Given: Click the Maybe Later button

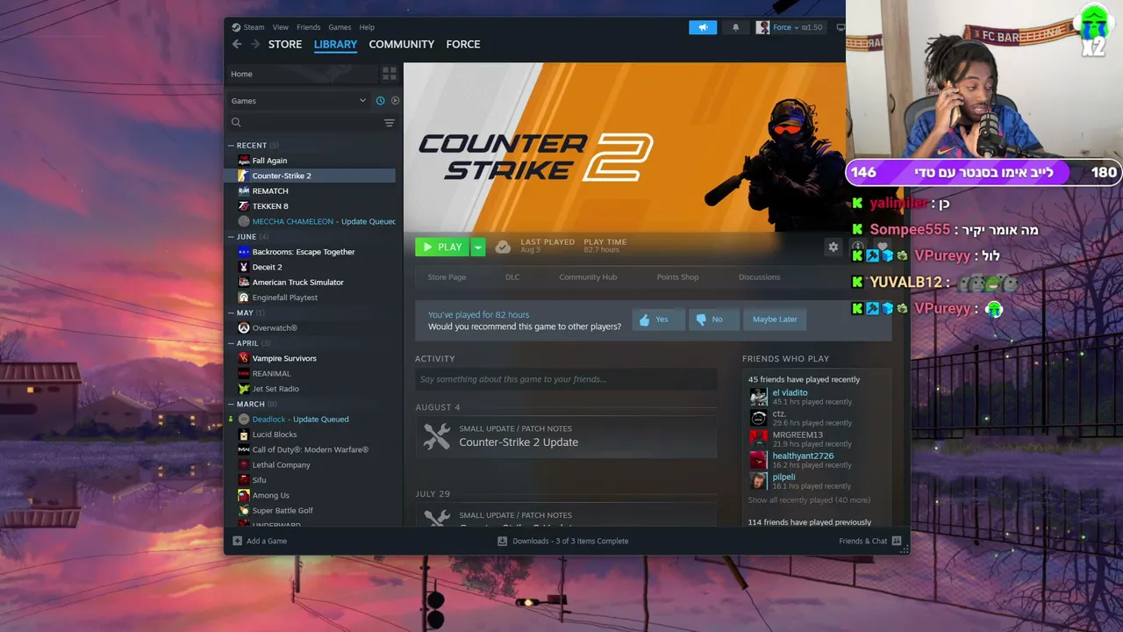Looking at the screenshot, I should click(x=775, y=320).
